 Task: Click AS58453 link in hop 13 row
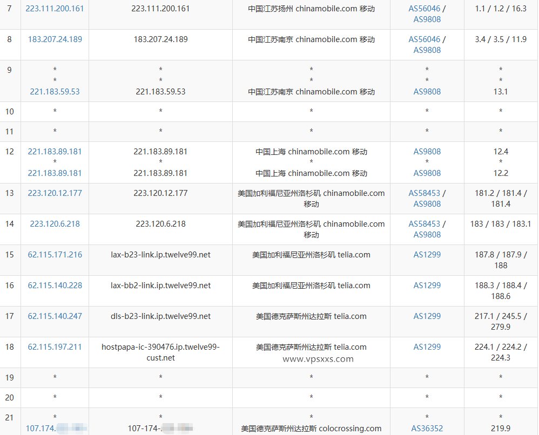(424, 193)
